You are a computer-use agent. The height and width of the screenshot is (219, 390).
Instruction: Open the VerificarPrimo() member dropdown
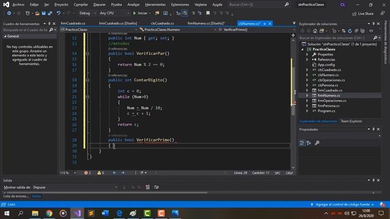(x=257, y=30)
